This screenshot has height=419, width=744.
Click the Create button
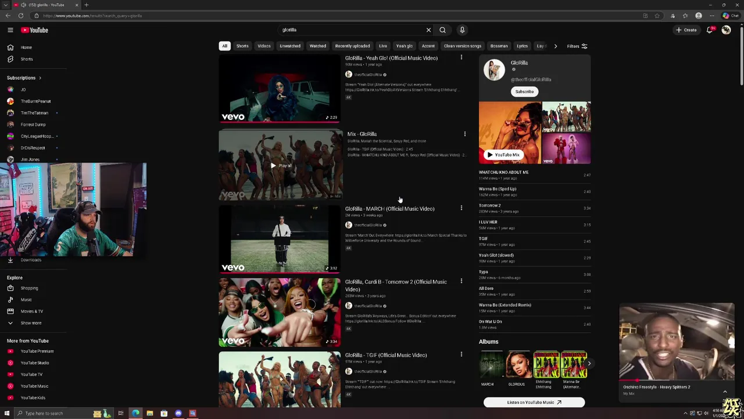(686, 30)
